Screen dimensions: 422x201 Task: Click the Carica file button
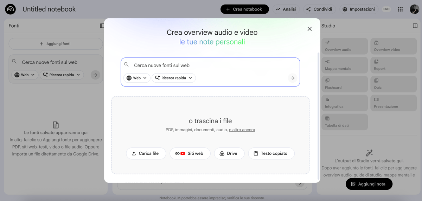[146, 153]
